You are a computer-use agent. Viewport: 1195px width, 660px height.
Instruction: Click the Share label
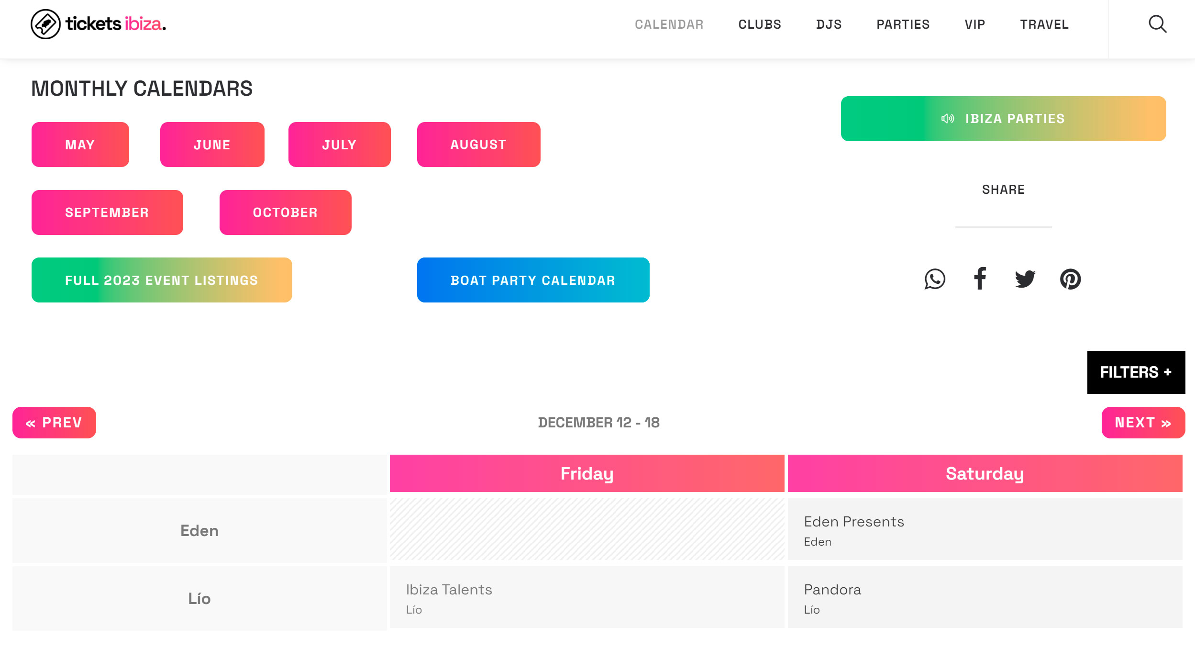pyautogui.click(x=1003, y=190)
